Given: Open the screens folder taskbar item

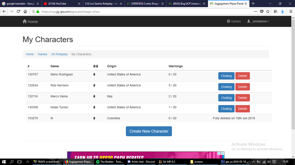Looking at the screenshot, I should tap(204, 162).
